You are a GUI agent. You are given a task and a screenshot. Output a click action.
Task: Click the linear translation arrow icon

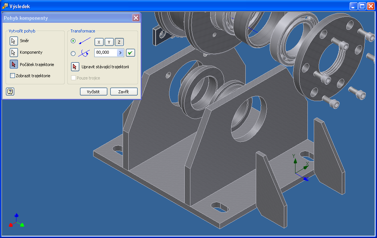(x=85, y=41)
